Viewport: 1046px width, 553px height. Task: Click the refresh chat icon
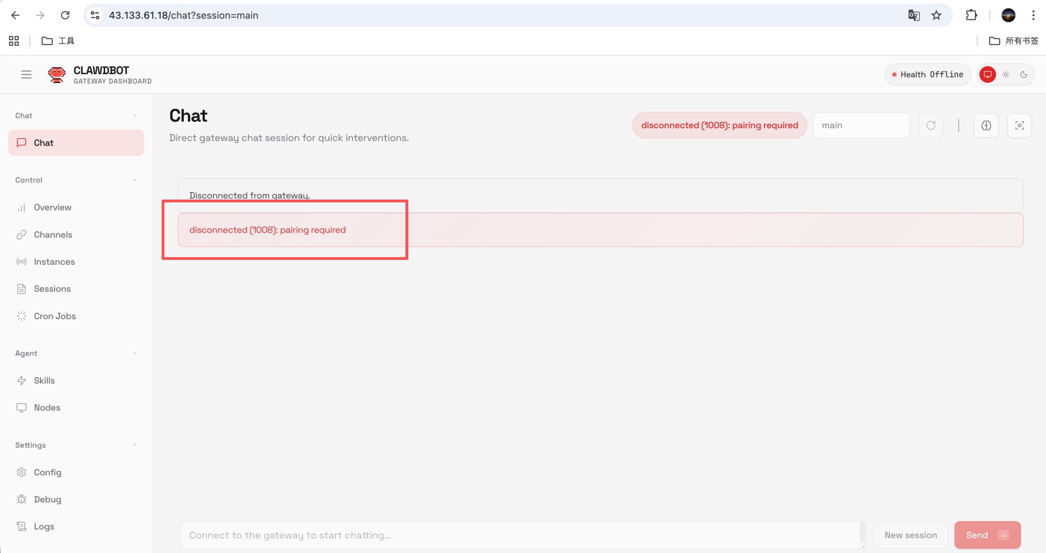click(x=930, y=125)
